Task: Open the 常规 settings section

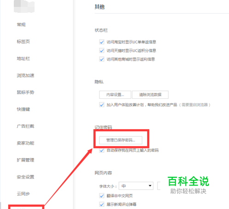Action: (x=21, y=24)
